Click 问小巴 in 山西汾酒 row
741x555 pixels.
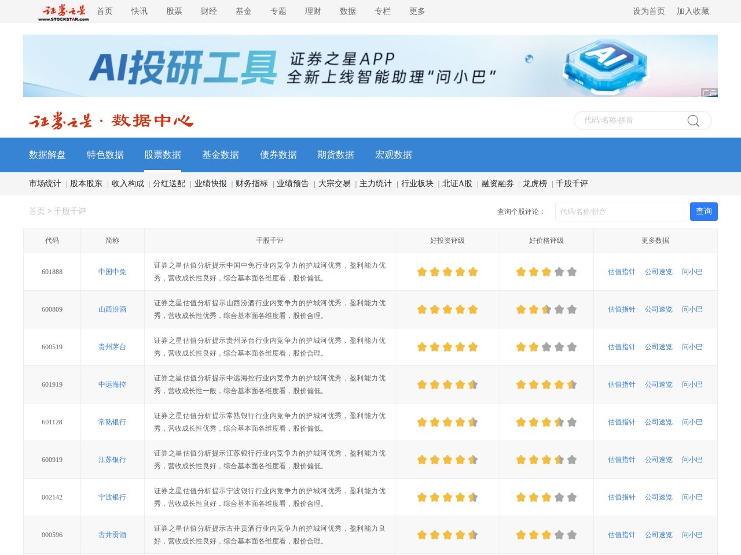pos(692,309)
